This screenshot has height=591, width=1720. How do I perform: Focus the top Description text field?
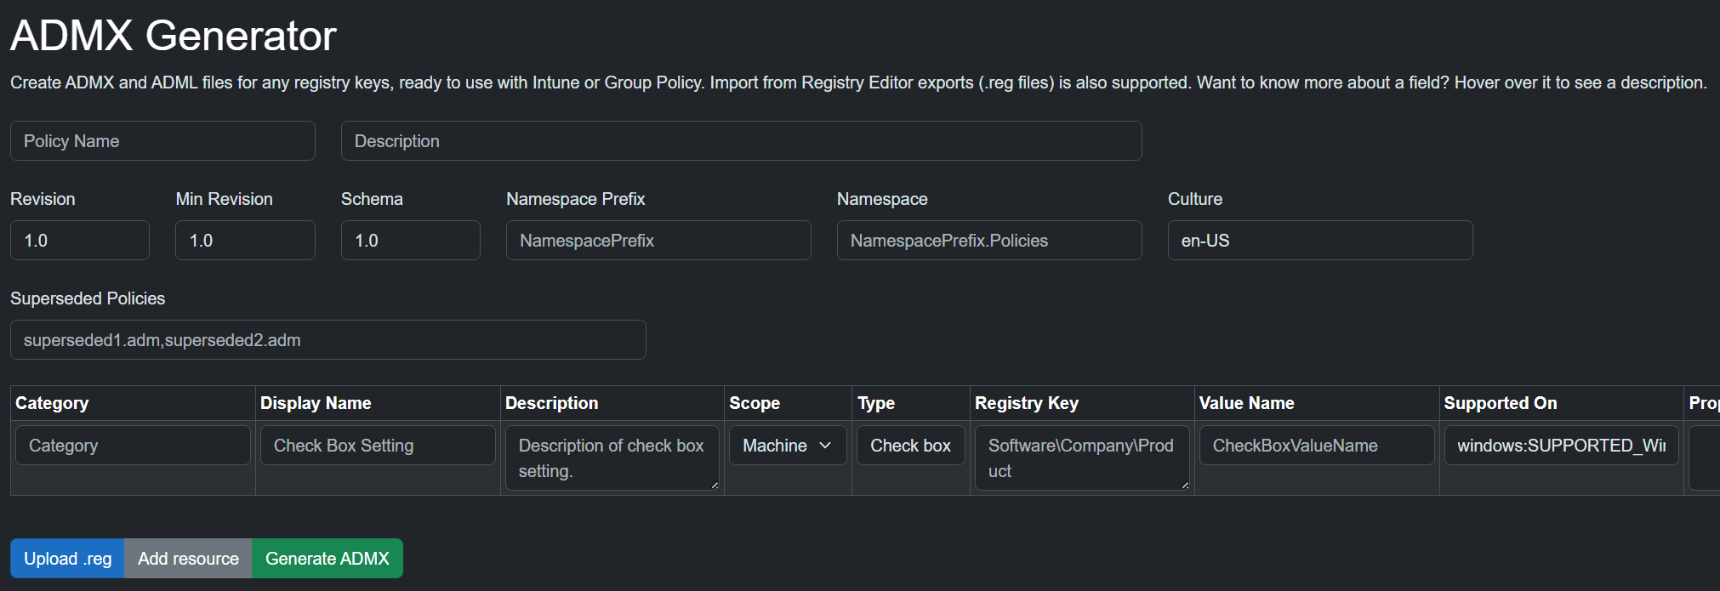click(x=740, y=141)
